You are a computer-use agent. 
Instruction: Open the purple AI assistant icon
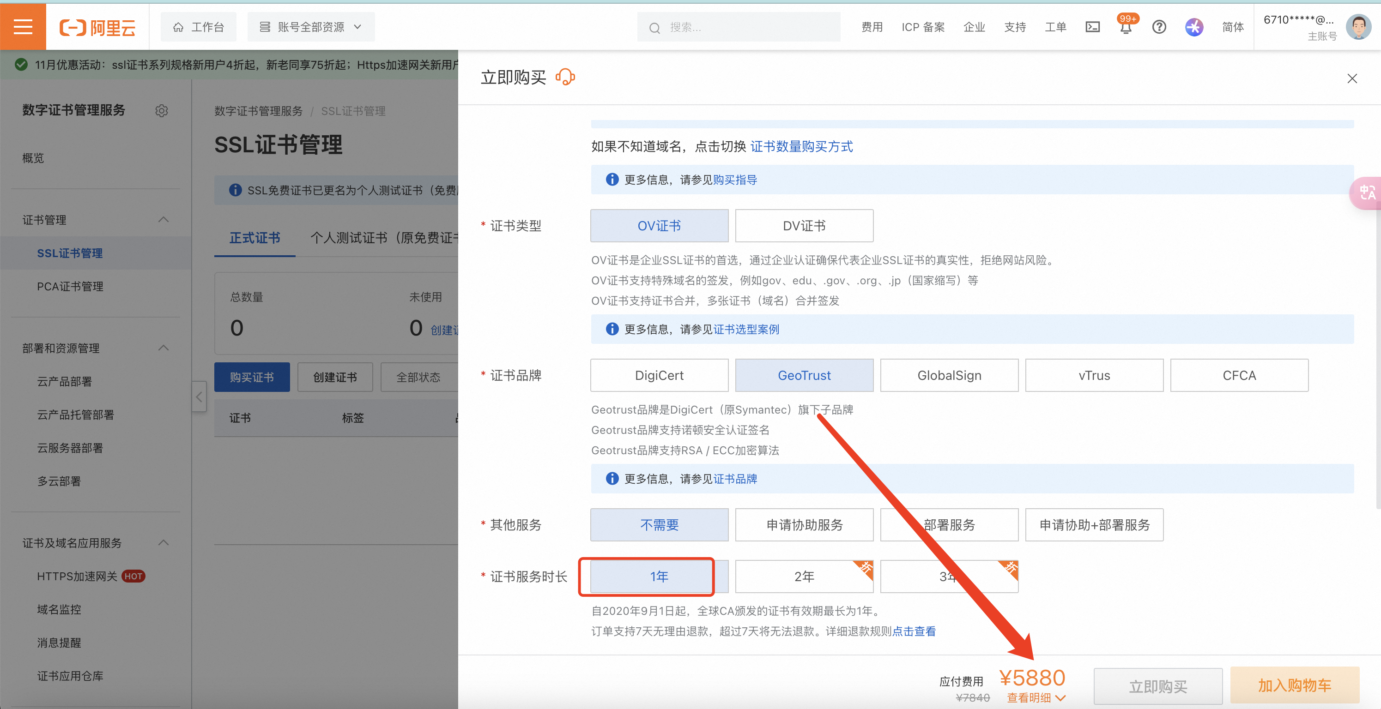pos(1194,27)
